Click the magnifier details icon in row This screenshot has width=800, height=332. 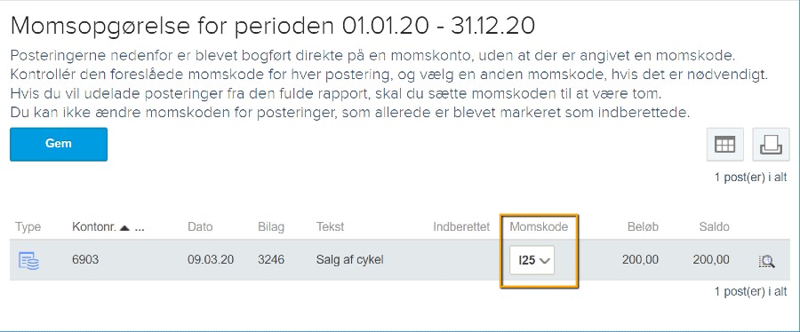(766, 261)
